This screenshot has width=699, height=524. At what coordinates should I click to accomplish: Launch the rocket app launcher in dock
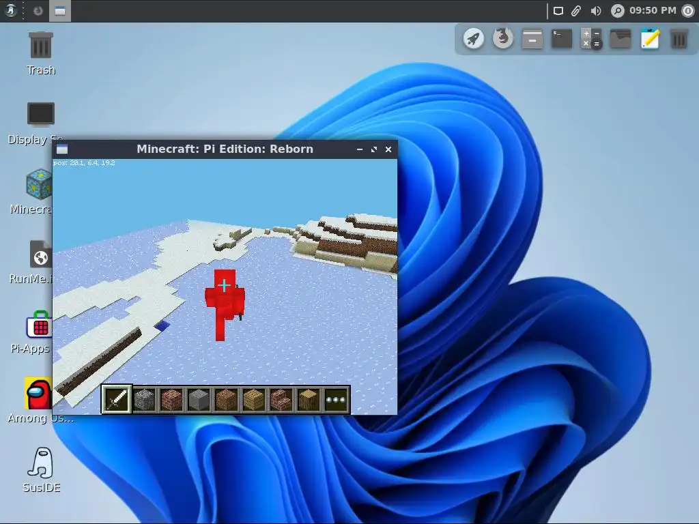point(474,39)
